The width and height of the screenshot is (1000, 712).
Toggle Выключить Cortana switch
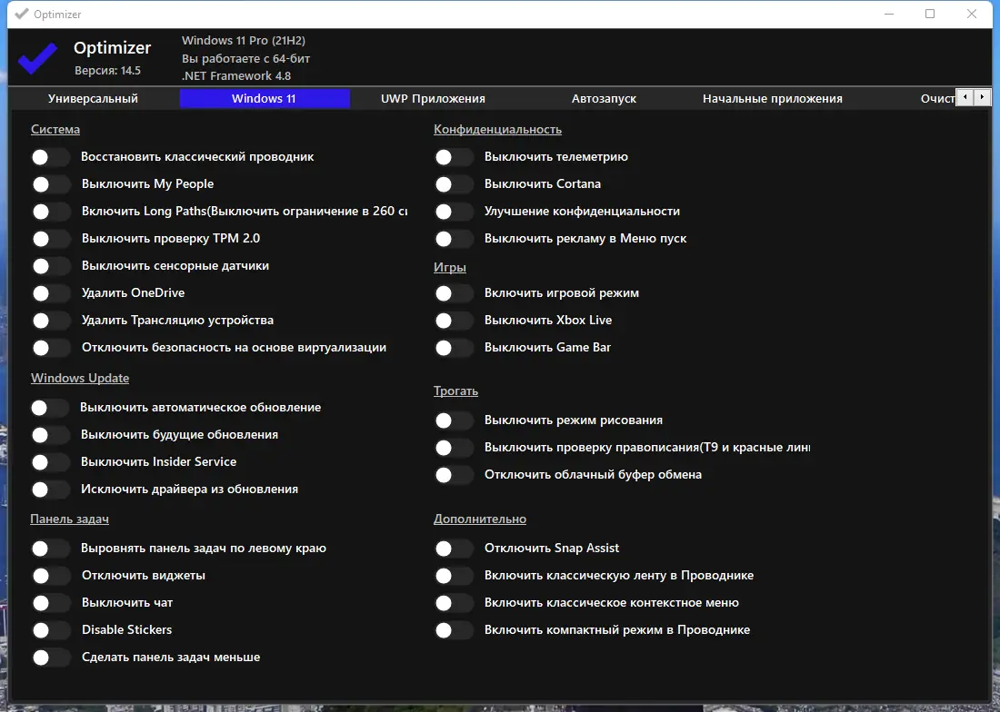click(x=454, y=184)
